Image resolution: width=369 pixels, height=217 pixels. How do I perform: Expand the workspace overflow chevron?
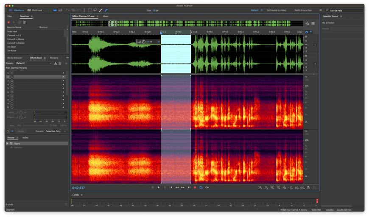coord(320,10)
